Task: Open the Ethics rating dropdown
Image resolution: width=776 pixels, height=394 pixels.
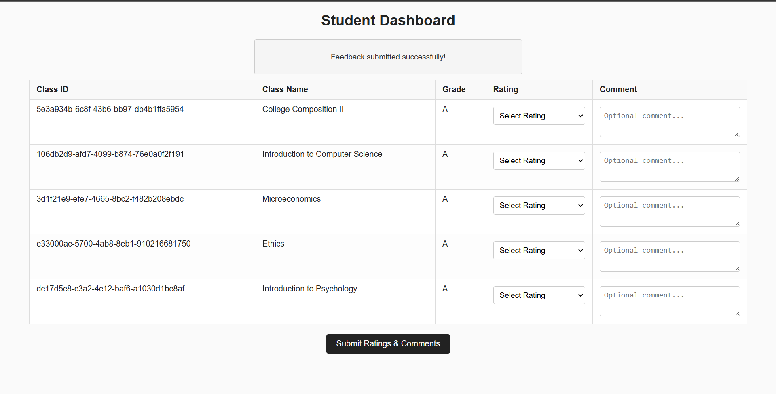Action: tap(539, 251)
